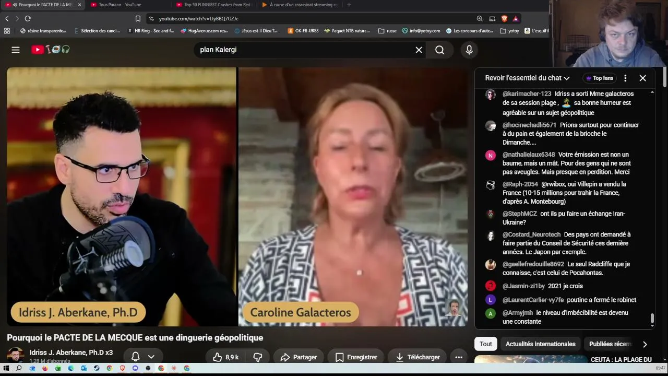
Task: Like the video (8,9 k)
Action: pyautogui.click(x=225, y=357)
